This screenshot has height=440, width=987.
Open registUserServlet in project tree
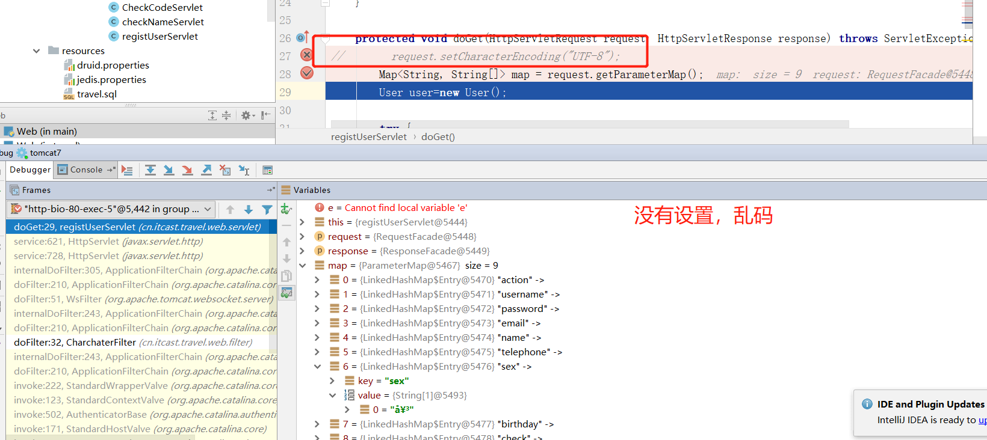(x=153, y=36)
